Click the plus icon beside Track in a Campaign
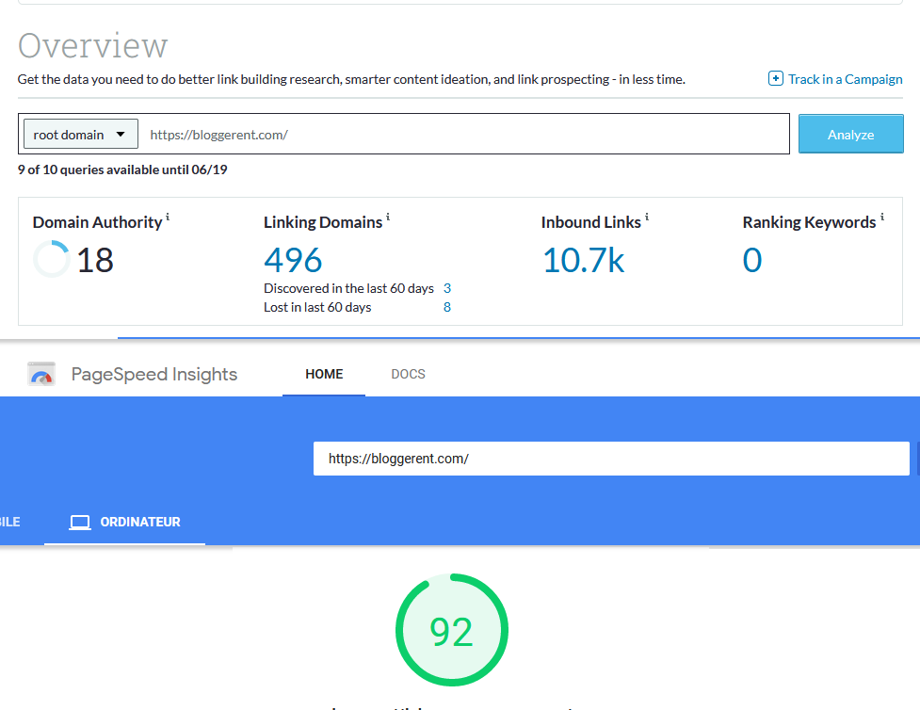920x710 pixels. pos(775,79)
